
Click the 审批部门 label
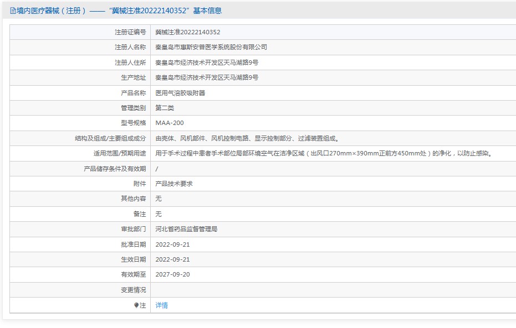(133, 229)
